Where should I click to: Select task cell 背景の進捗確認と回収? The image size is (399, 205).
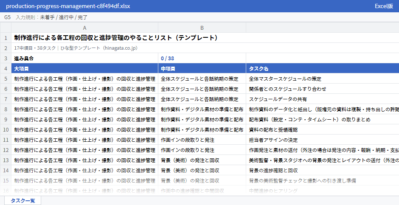(x=323, y=171)
